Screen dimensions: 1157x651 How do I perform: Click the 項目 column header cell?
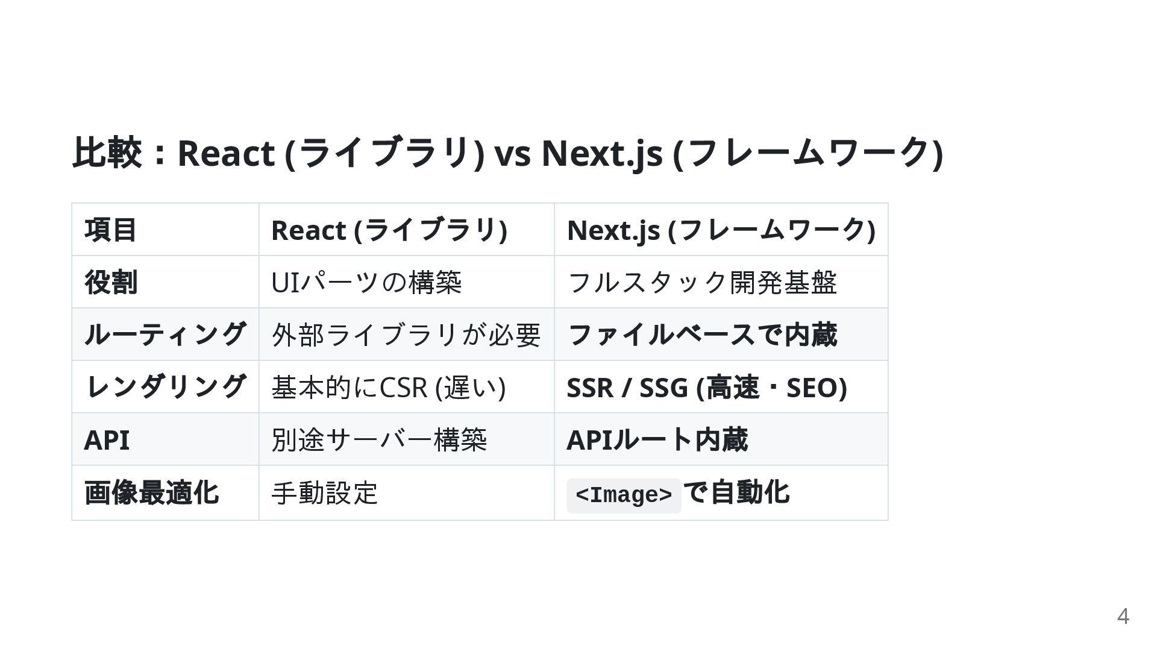[x=111, y=230]
